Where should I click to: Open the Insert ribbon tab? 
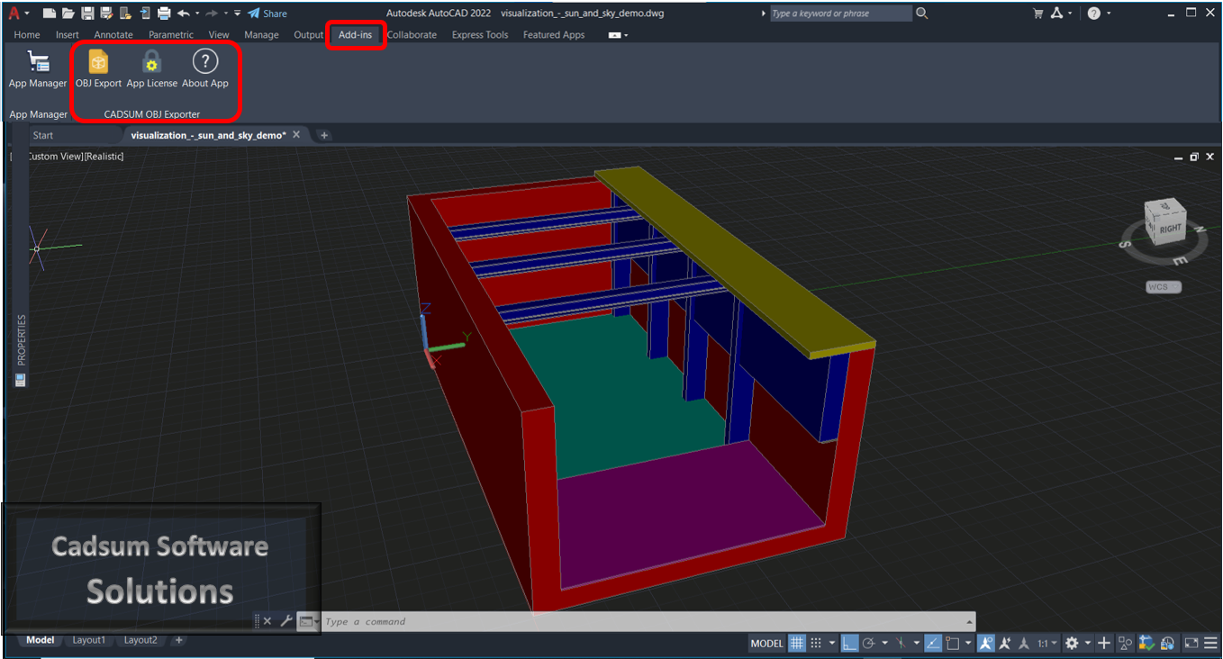68,35
